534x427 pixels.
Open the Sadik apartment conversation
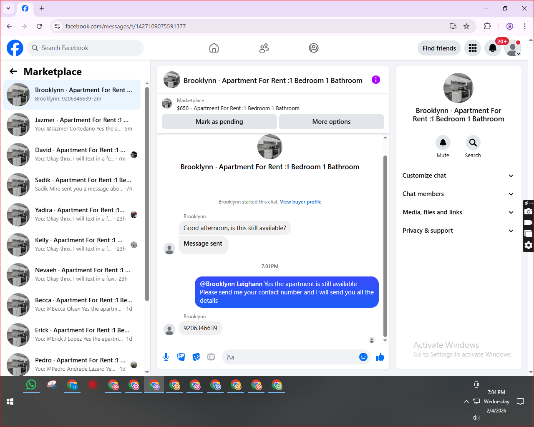click(x=72, y=185)
